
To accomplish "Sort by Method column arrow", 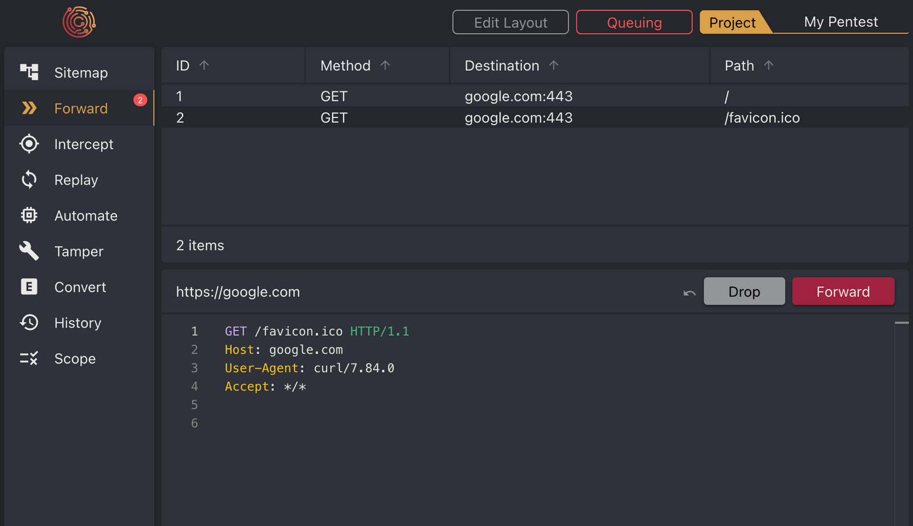I will 385,65.
